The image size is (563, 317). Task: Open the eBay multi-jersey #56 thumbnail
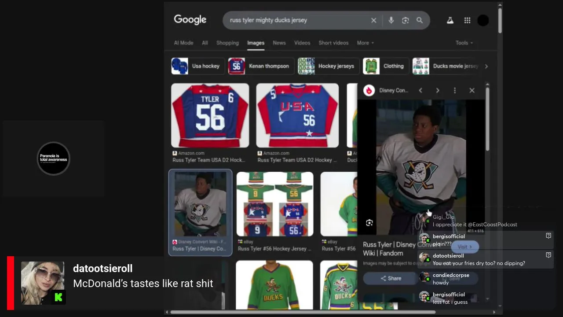click(275, 204)
